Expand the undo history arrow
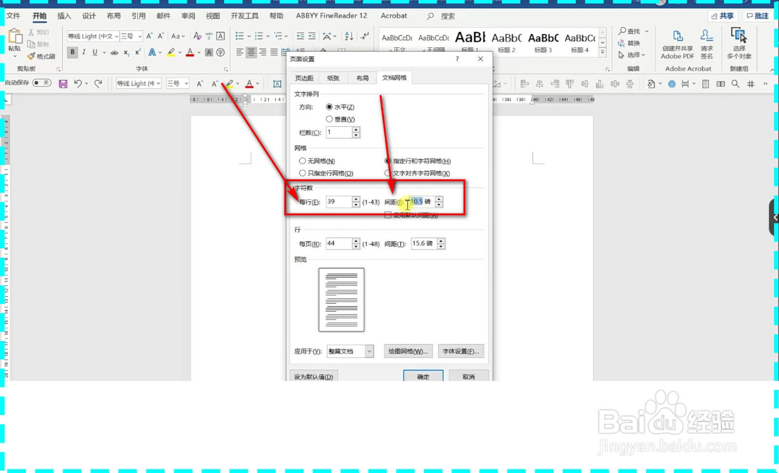Image resolution: width=779 pixels, height=473 pixels. [x=87, y=84]
